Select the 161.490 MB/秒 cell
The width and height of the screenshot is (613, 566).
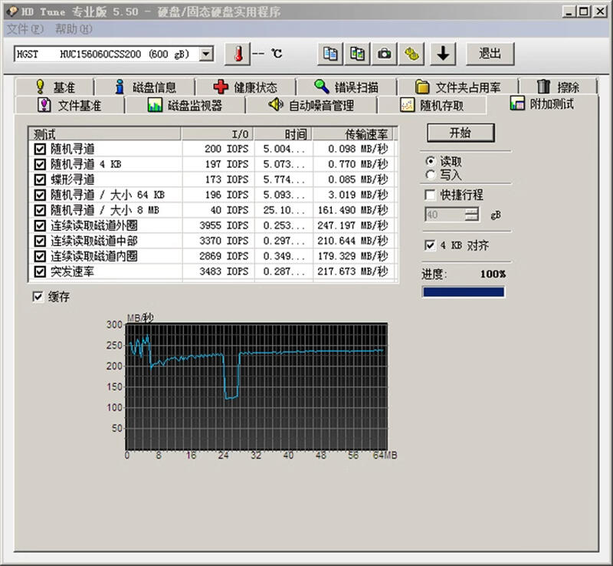pos(352,210)
